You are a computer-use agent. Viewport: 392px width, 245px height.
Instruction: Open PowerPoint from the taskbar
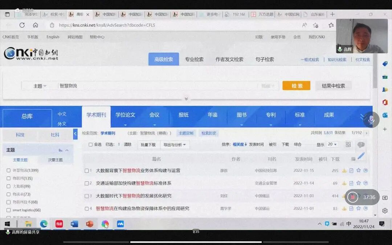coord(90,224)
